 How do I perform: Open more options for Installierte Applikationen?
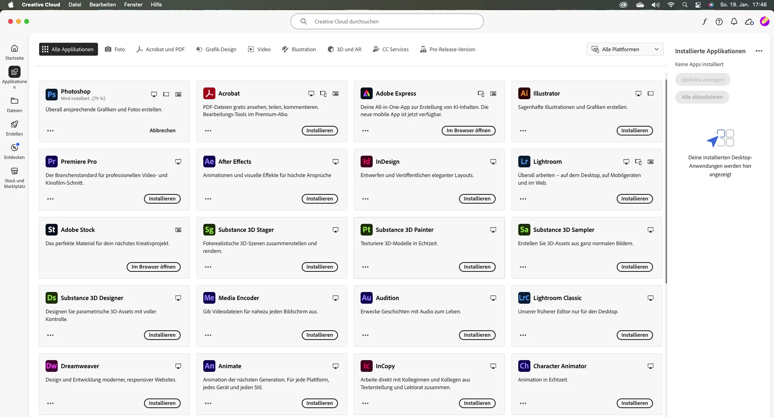pos(759,51)
